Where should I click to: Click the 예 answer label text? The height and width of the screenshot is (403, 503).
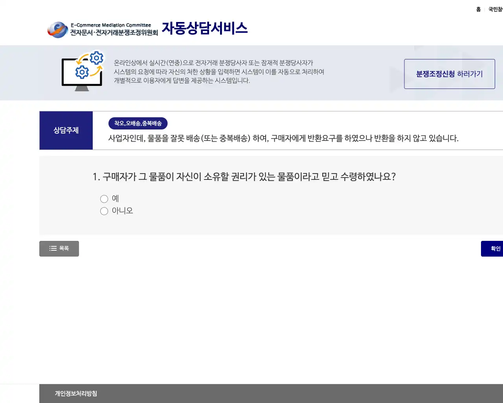tap(115, 199)
